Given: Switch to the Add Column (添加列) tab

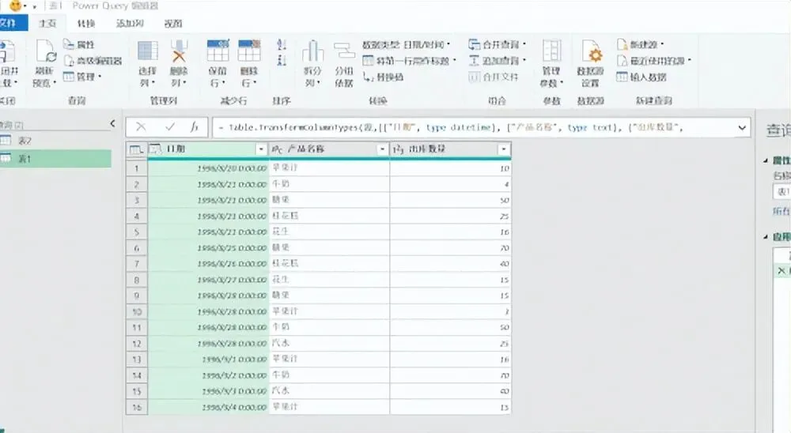Looking at the screenshot, I should [x=130, y=23].
